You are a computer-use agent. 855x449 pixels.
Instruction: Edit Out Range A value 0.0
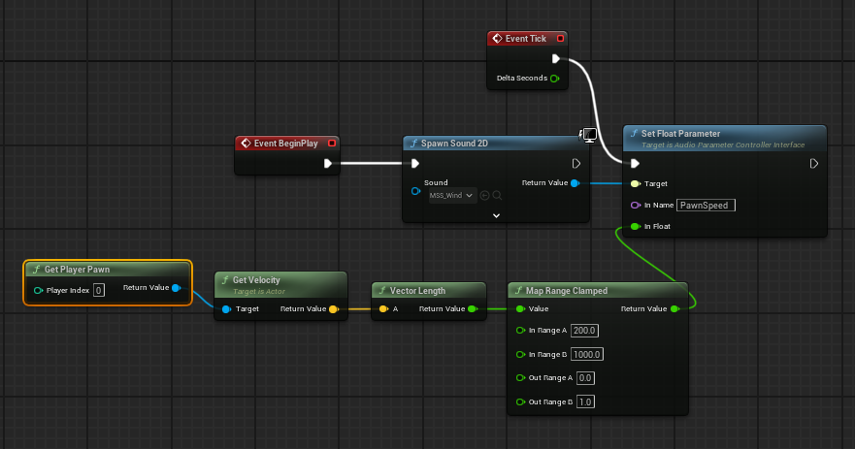point(585,377)
